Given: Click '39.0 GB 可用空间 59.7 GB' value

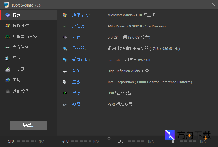Looking at the screenshot, I should pos(129,60).
